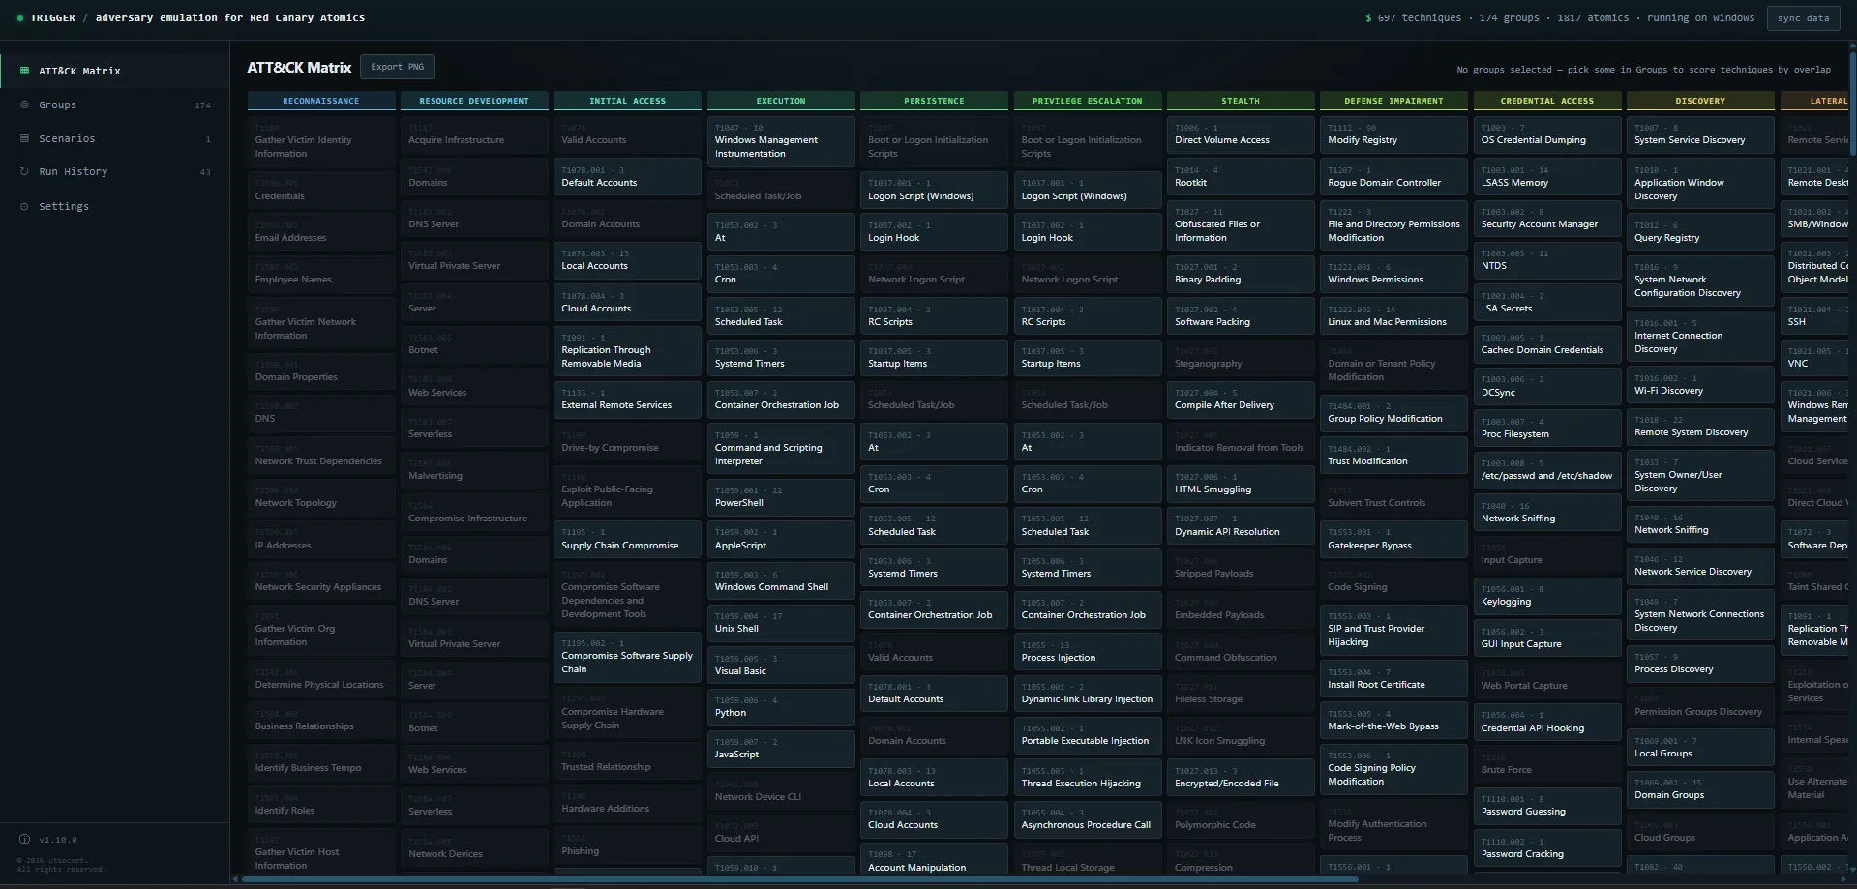This screenshot has height=889, width=1857.
Task: Select the Python technique card
Action: click(781, 706)
